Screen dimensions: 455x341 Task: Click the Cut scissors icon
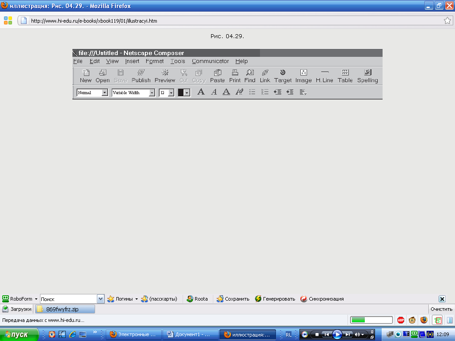coord(184,72)
